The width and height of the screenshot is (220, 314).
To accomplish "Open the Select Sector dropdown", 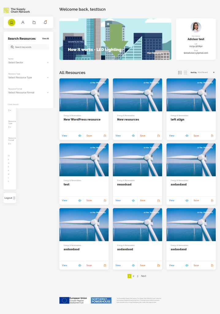I will [28, 63].
